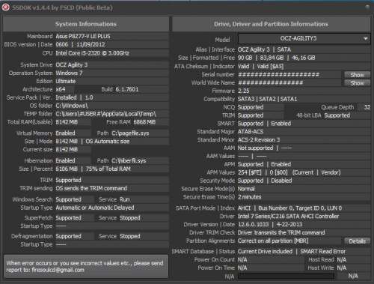Click the BIOS date 11/09/2012
Viewport: 374px width, 284px height.
[91, 44]
